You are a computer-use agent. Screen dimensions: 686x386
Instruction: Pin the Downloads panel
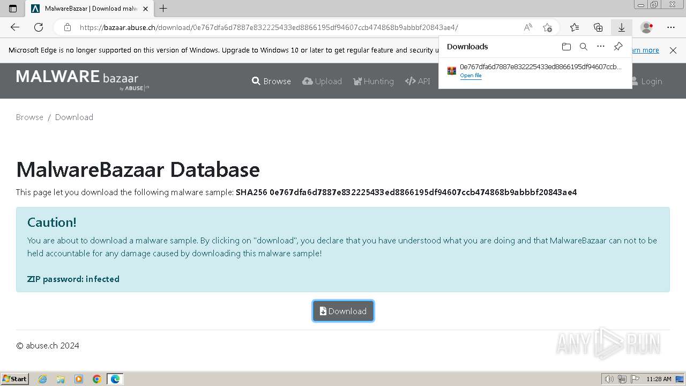coord(618,47)
